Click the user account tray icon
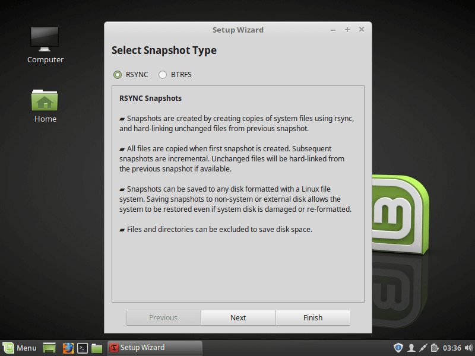 coord(411,348)
